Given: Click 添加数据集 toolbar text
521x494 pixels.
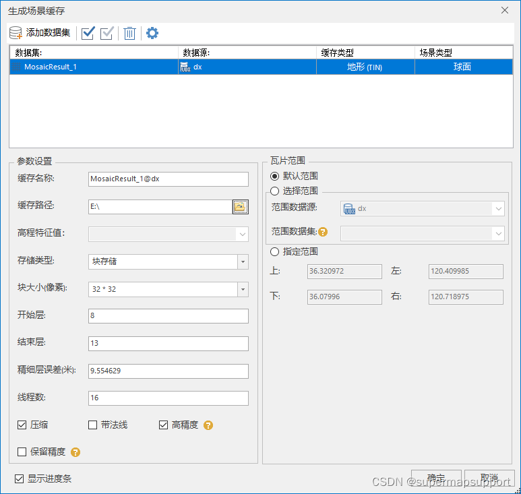Looking at the screenshot, I should [48, 32].
